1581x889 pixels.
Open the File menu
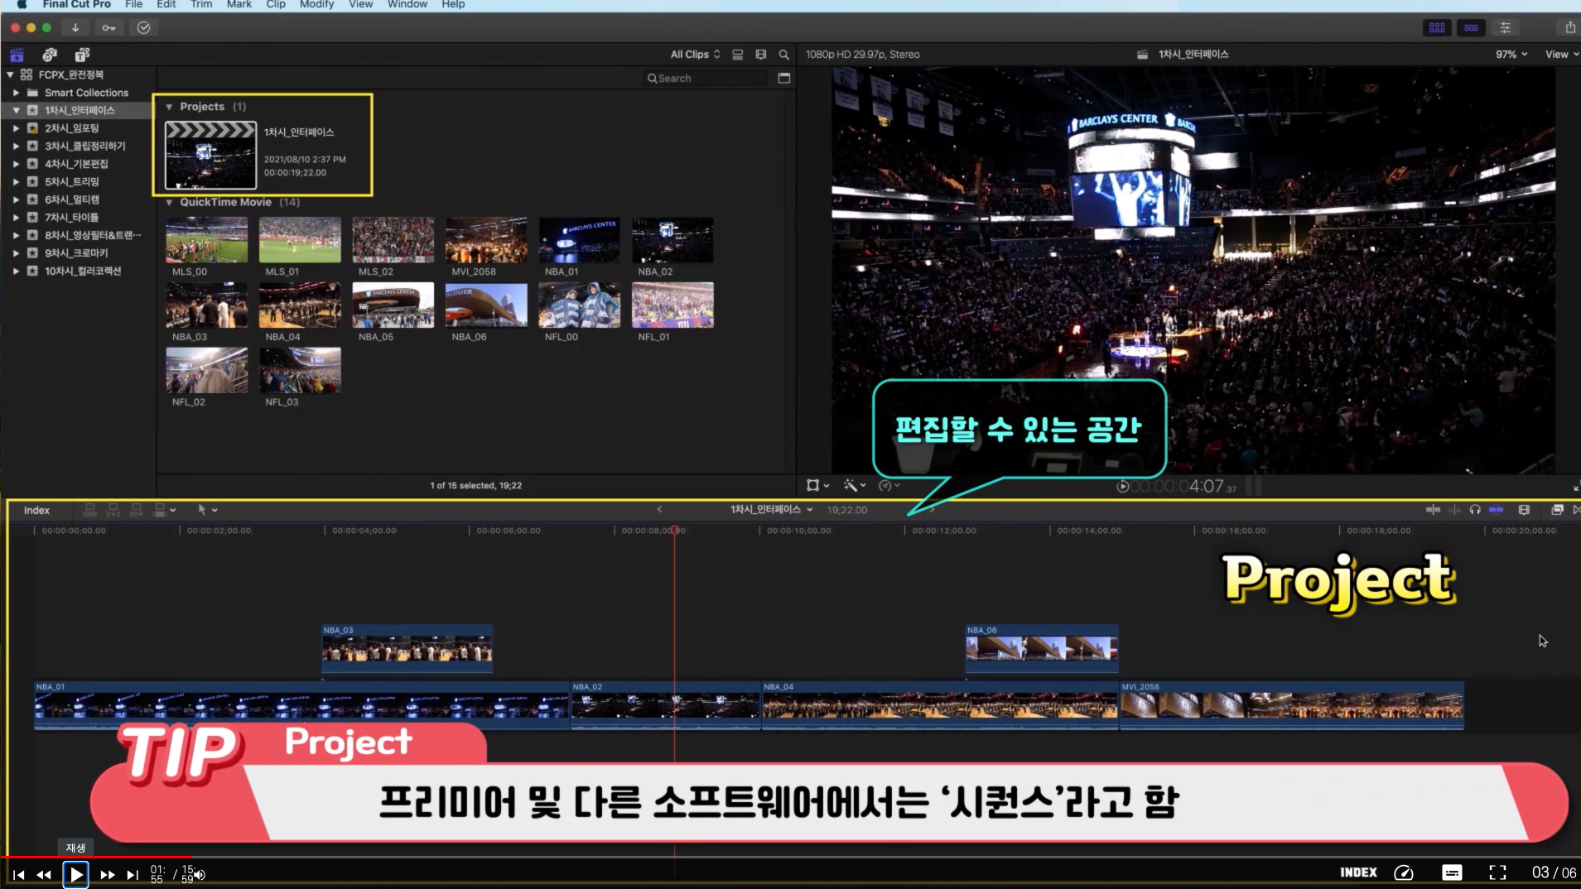point(133,4)
